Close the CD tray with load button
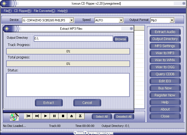The height and width of the screenshot is (135, 187). pyautogui.click(x=80, y=116)
